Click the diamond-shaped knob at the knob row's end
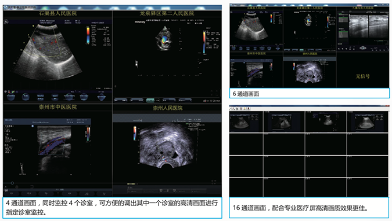 (101, 97)
